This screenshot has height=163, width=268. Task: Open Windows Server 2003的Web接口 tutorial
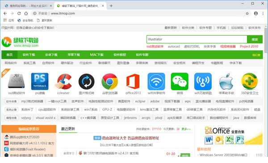[x=223, y=155]
